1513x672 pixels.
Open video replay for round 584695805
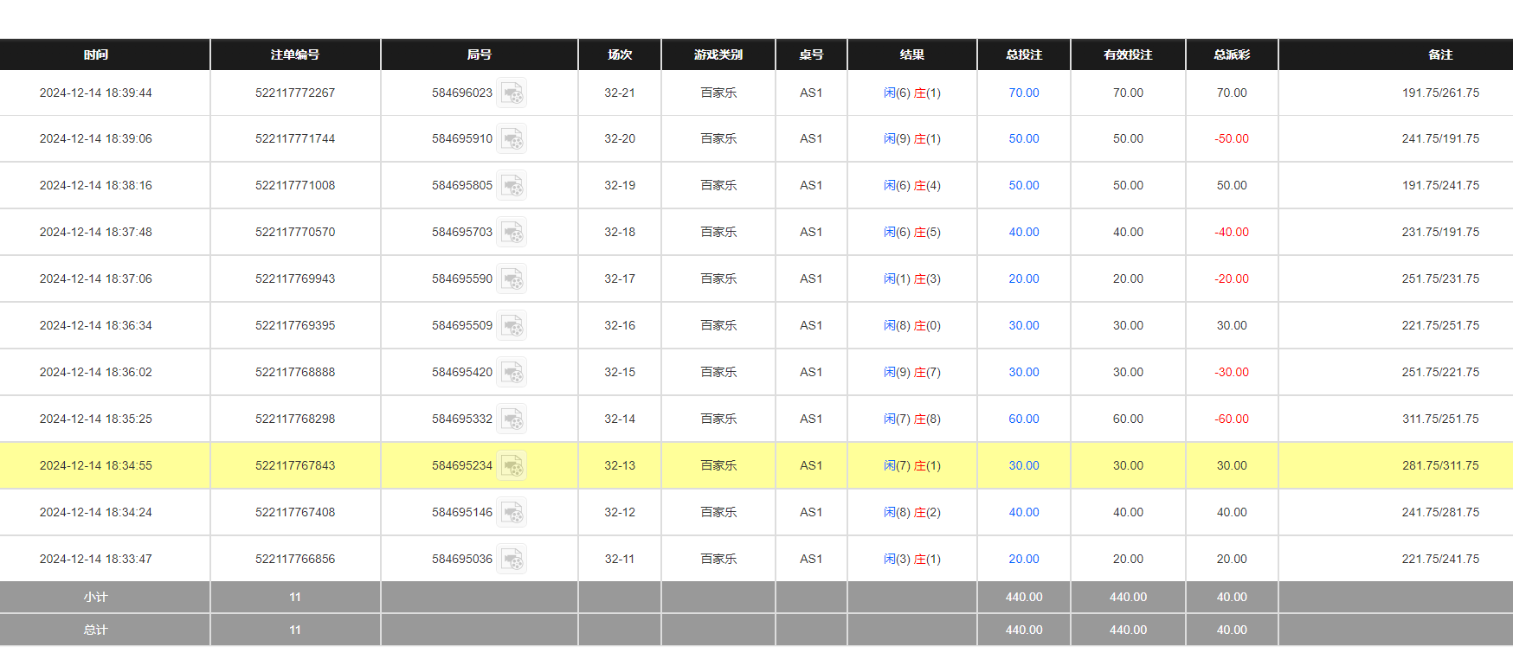click(x=512, y=186)
